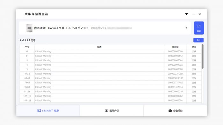Viewport: 223px width, 125px height.
Task: Open the S.M.A.R.T. 信息 tab
Action: click(48, 110)
